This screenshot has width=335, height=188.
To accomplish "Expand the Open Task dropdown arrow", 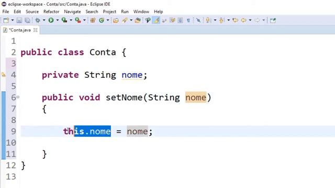I will (131, 20).
